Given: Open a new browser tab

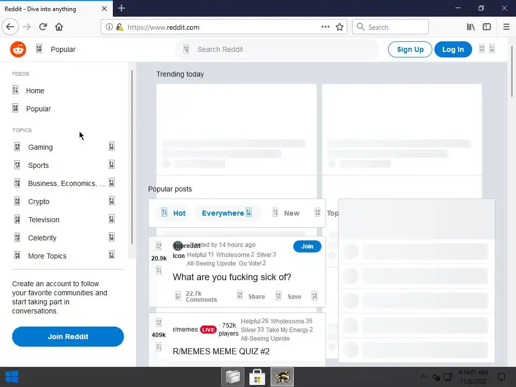Looking at the screenshot, I should [121, 8].
